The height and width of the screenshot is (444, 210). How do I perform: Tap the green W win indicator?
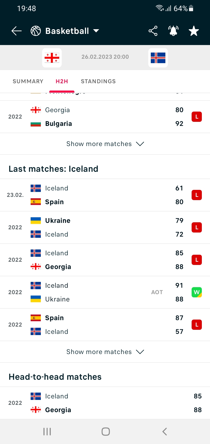point(197,292)
